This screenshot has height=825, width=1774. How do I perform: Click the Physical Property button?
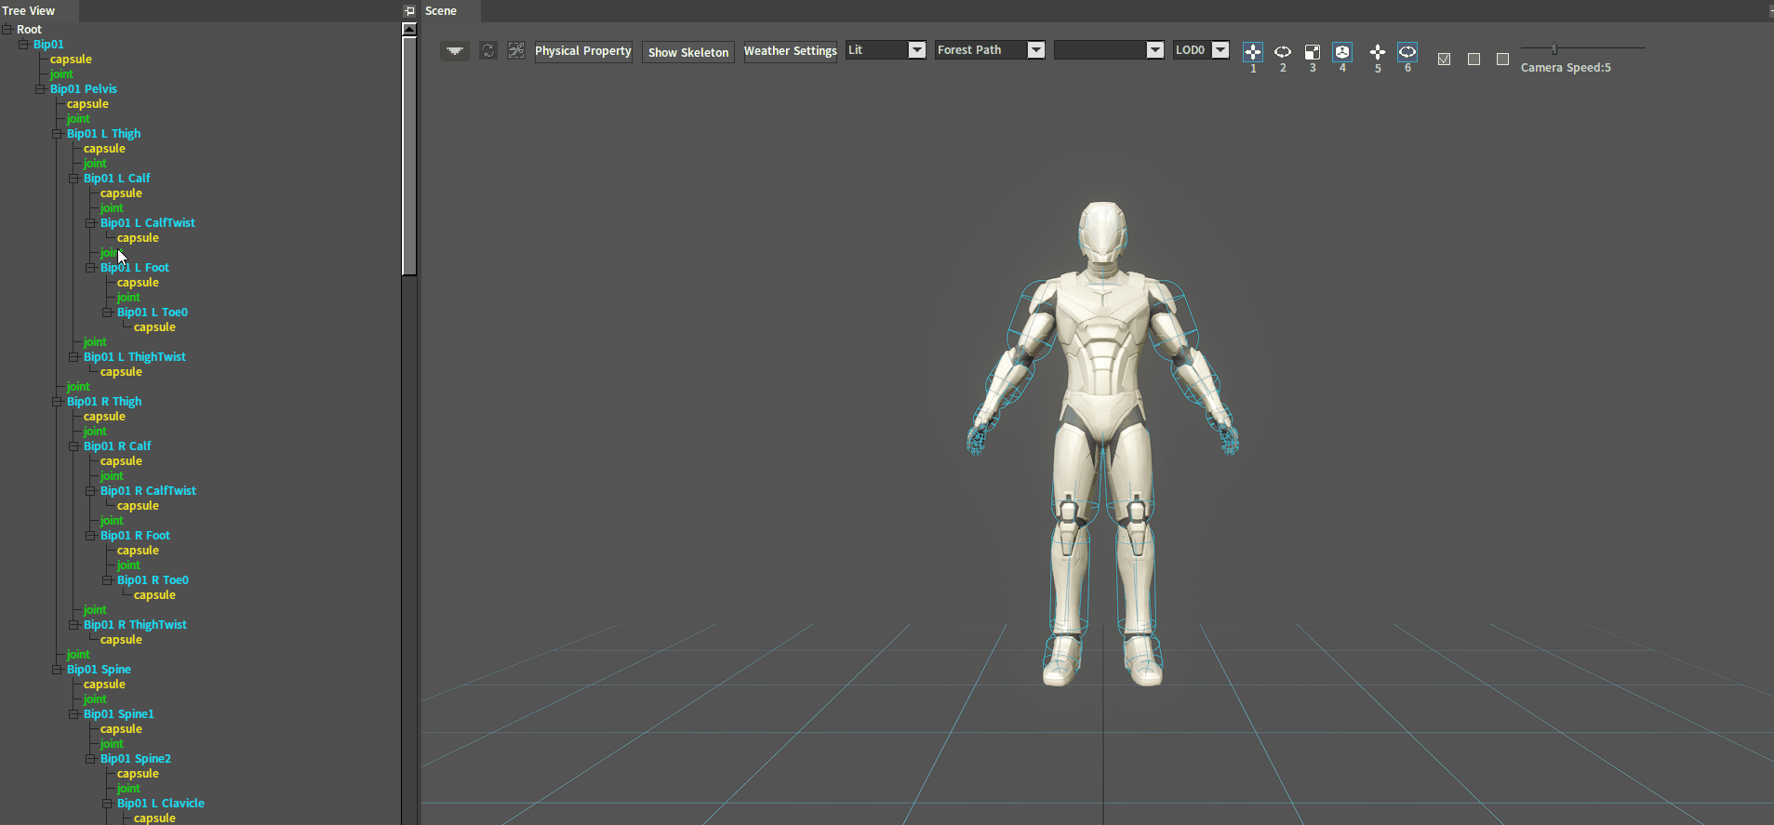click(x=583, y=51)
